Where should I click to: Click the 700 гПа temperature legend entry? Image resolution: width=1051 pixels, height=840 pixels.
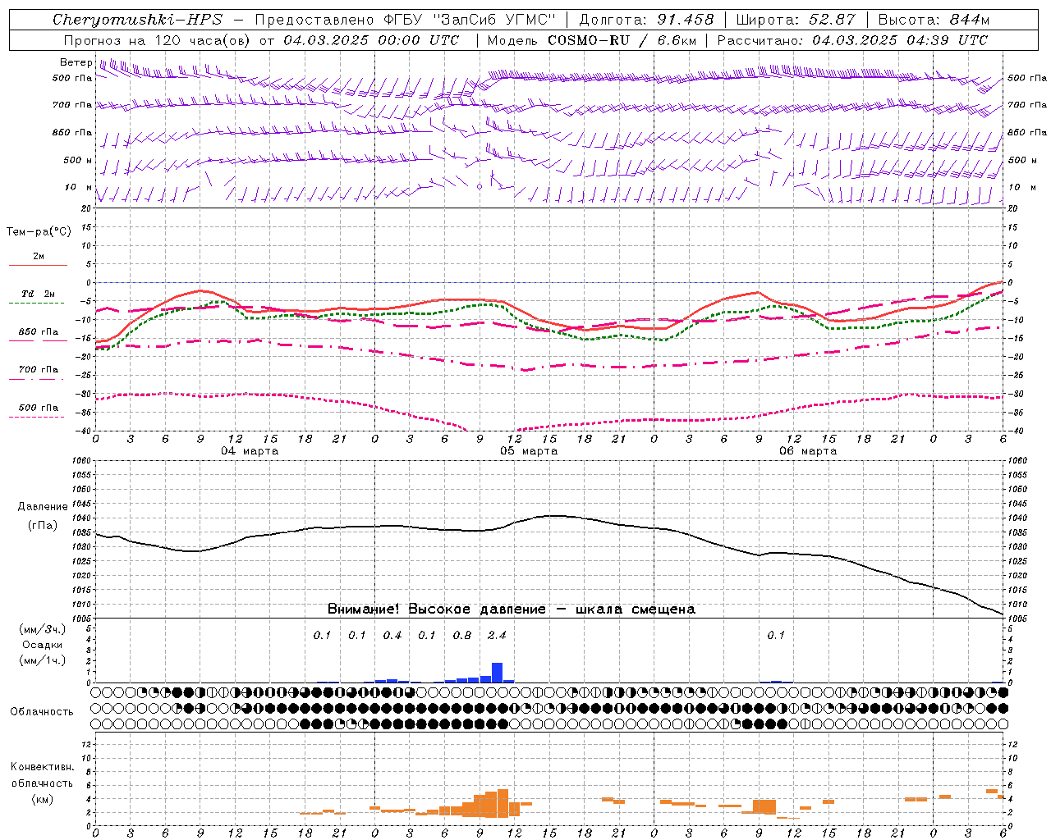(x=39, y=370)
